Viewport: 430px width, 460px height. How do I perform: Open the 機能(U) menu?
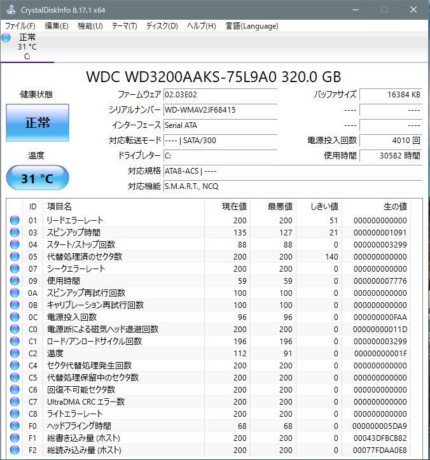(x=90, y=26)
